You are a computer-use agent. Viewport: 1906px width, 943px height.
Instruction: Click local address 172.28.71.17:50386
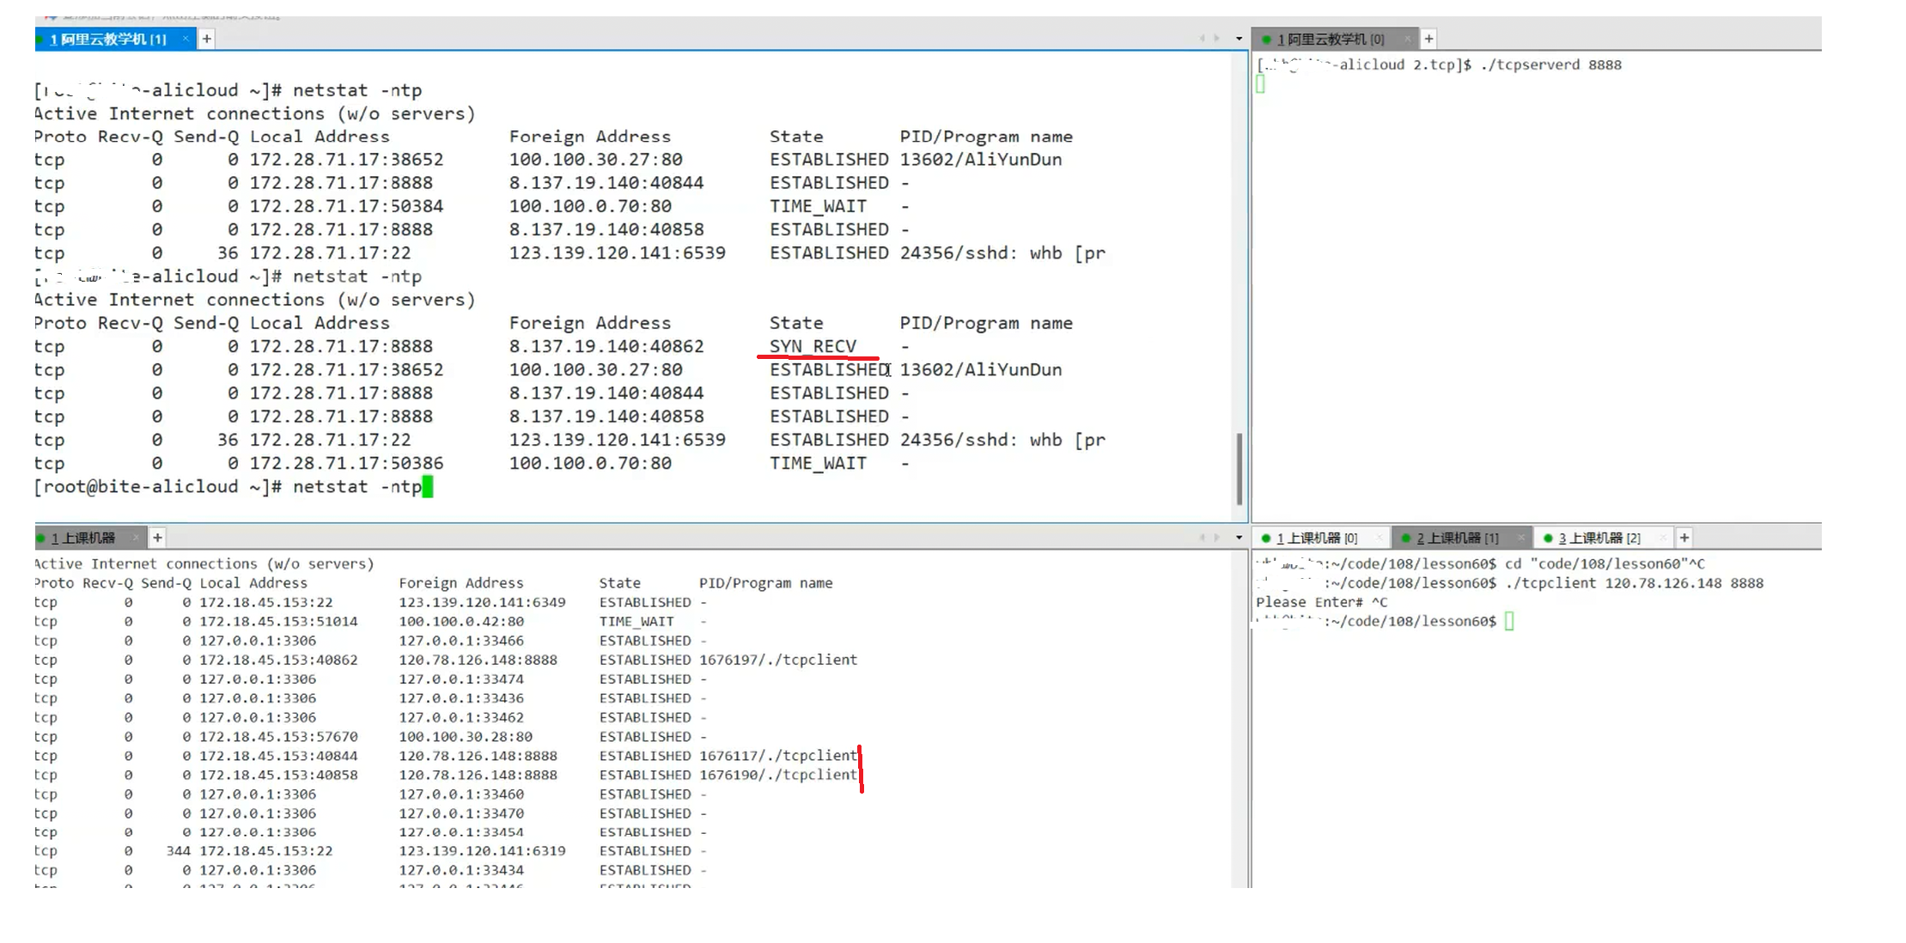tap(347, 463)
